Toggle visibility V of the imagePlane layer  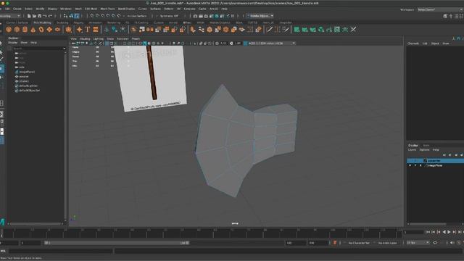[410, 165]
